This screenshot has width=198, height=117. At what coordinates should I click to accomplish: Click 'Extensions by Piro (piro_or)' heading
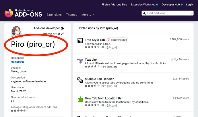[x=99, y=28]
